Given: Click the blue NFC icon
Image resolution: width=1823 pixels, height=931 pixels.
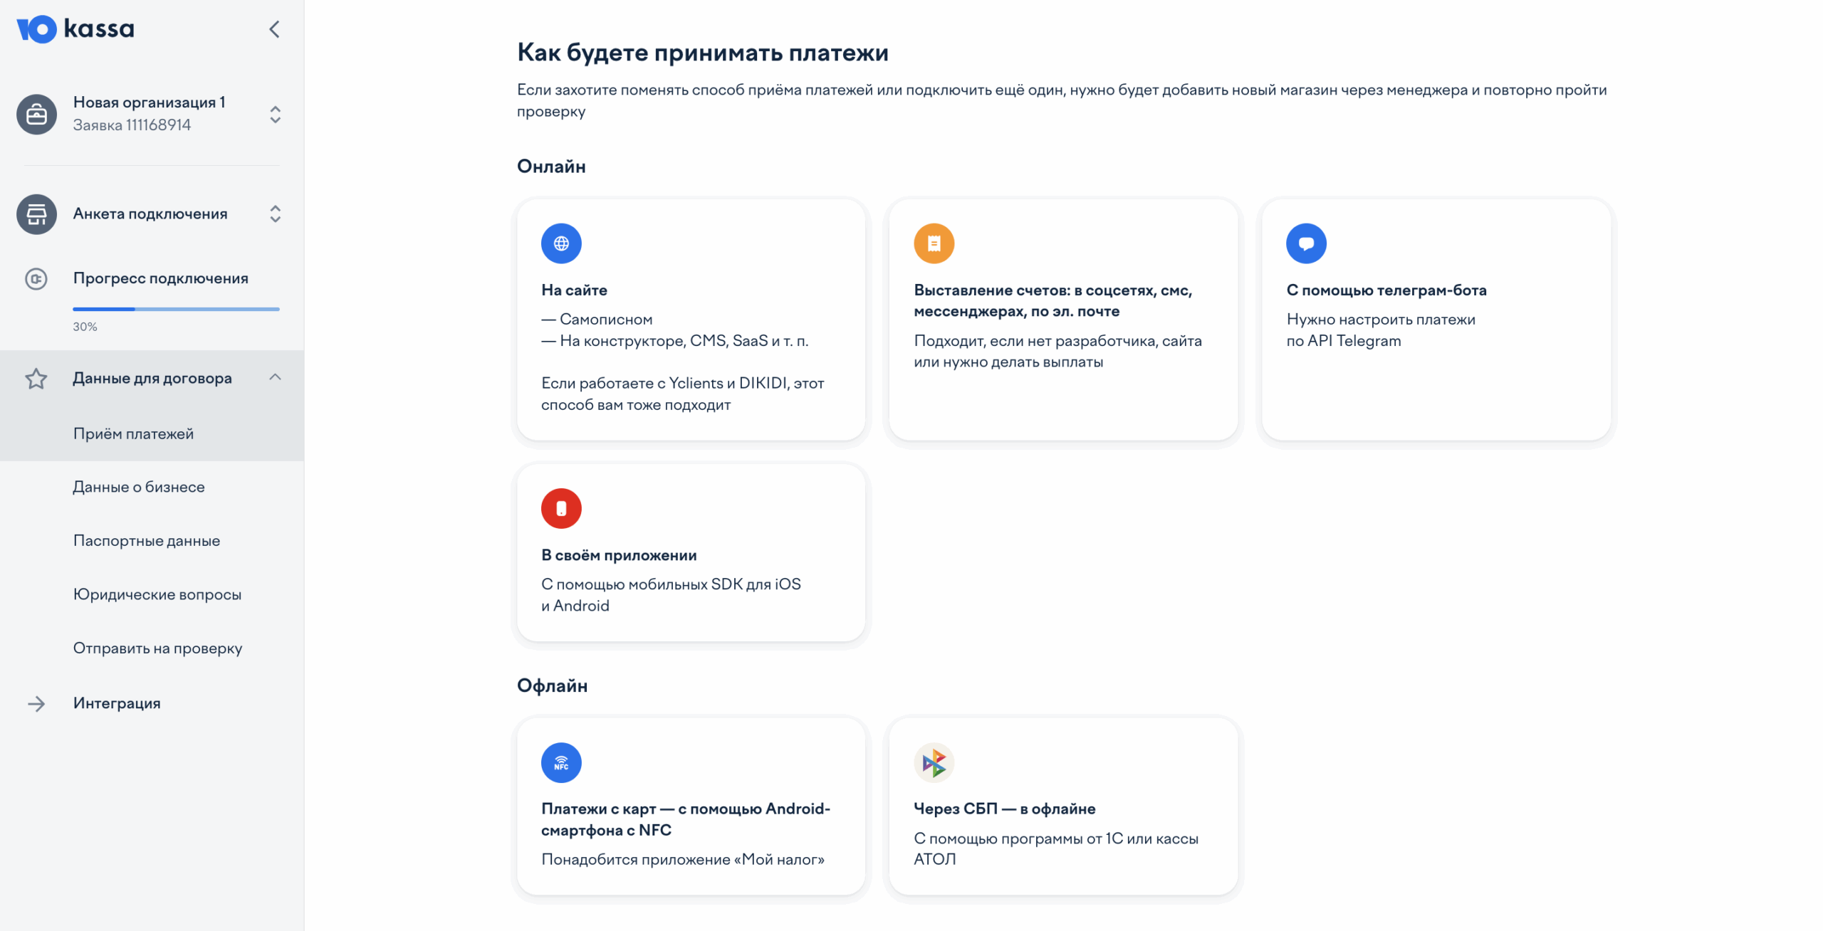Looking at the screenshot, I should [561, 763].
